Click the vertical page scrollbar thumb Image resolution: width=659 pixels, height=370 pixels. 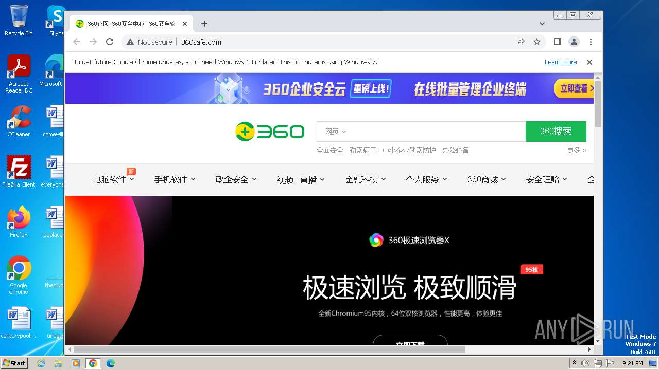[x=598, y=103]
